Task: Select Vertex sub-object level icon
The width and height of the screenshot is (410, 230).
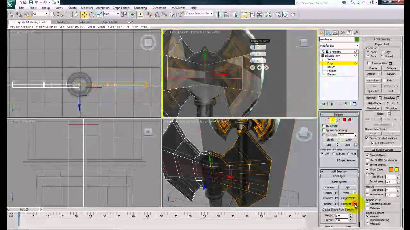Action: [x=327, y=120]
